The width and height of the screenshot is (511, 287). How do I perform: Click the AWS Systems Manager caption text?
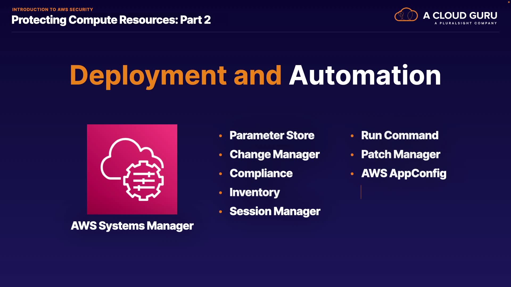132,226
